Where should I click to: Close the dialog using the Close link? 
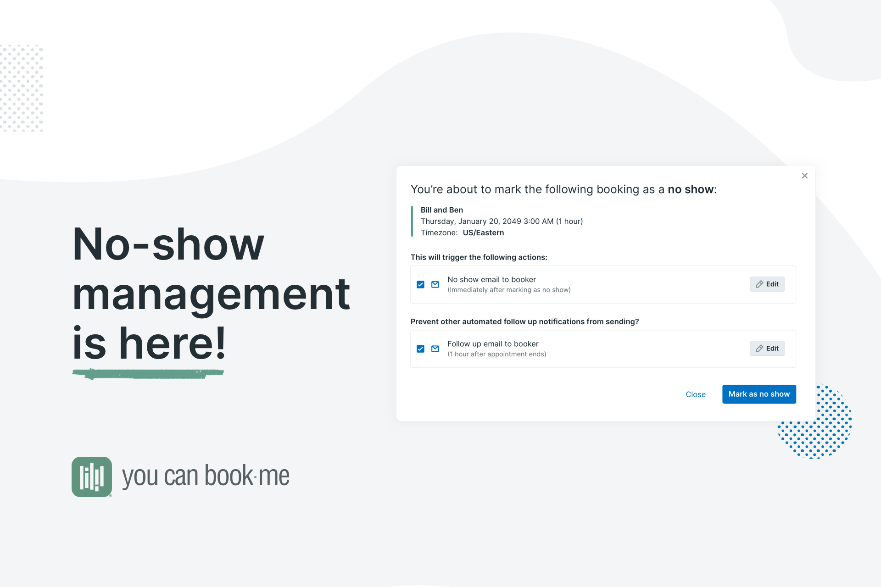click(696, 394)
